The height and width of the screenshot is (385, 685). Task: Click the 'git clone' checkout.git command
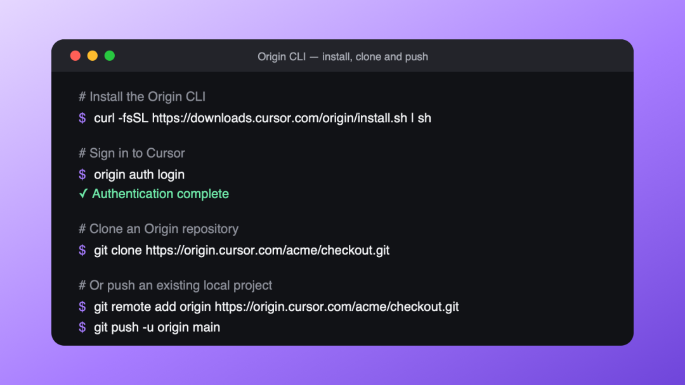(242, 250)
